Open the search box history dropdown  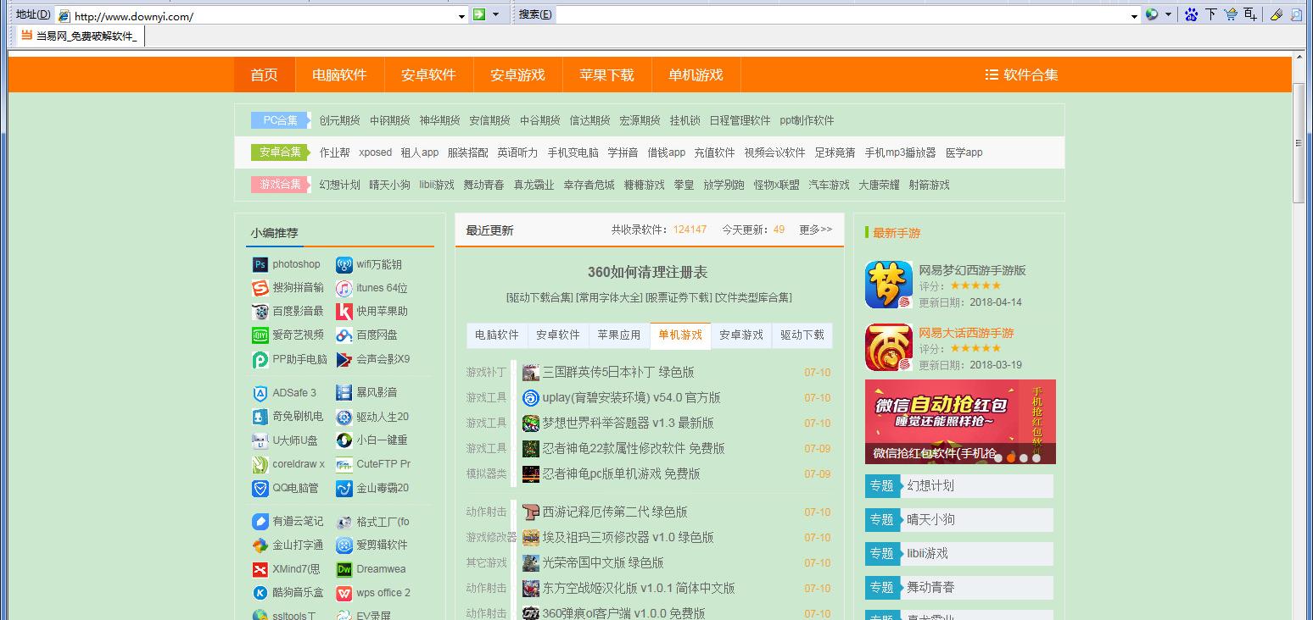[x=1134, y=15]
